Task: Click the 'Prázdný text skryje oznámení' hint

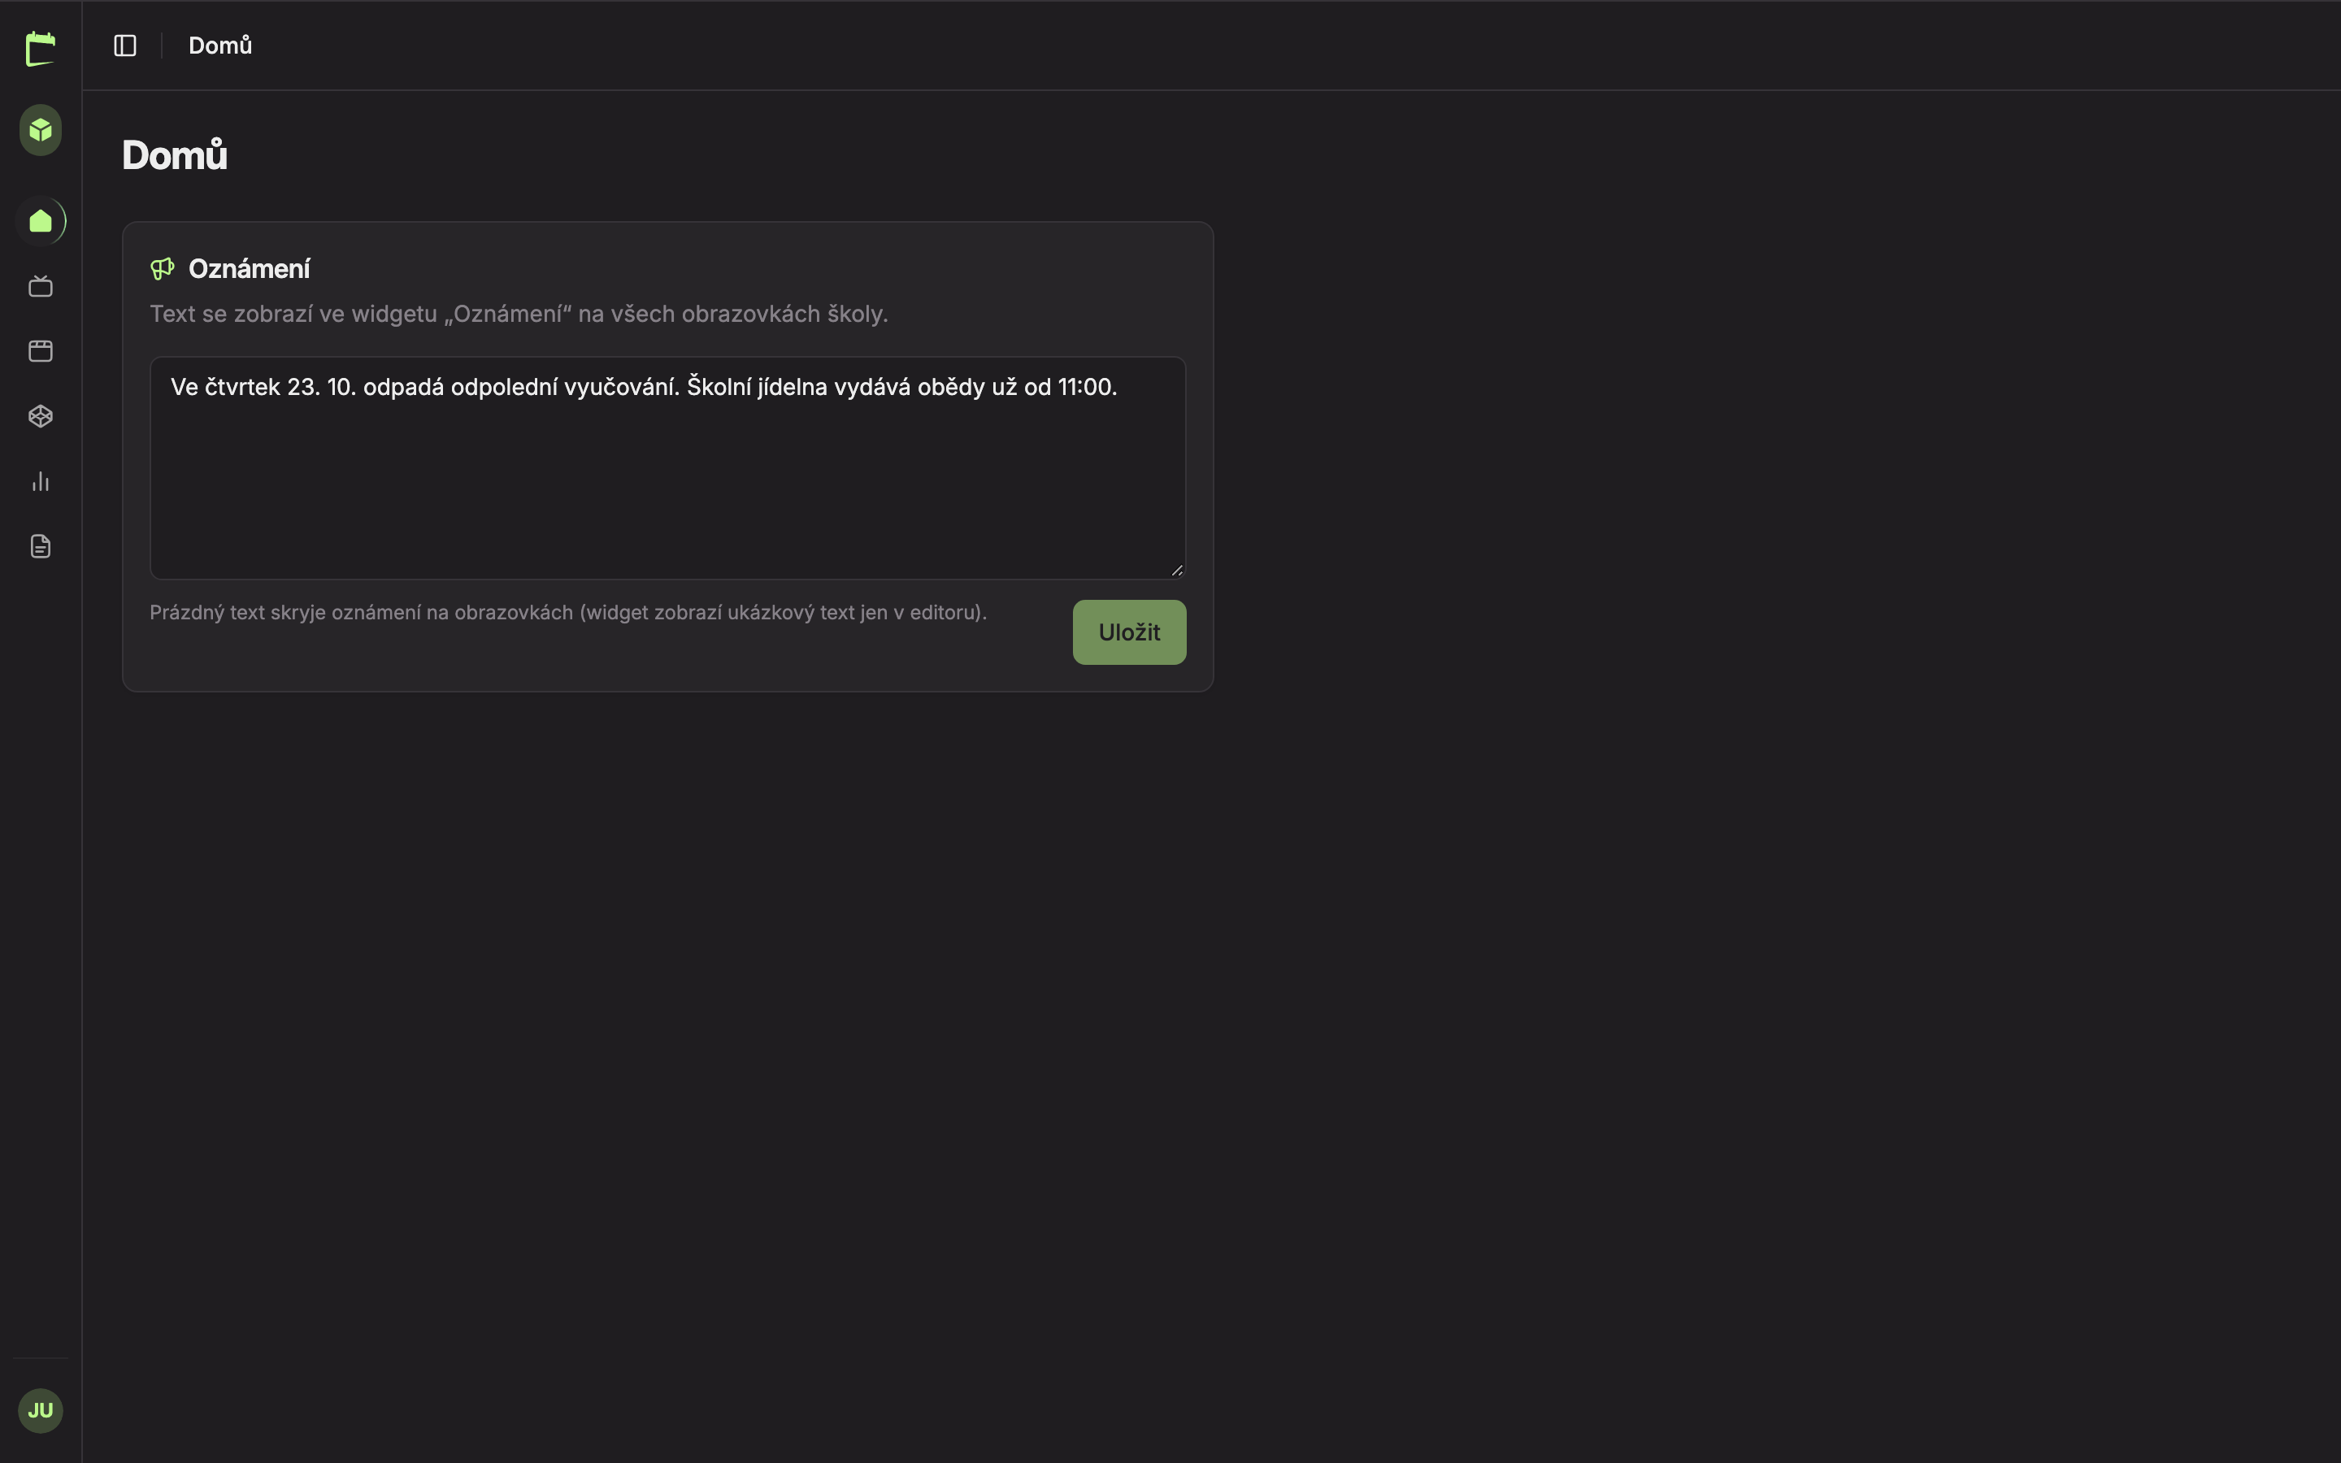Action: (x=568, y=613)
